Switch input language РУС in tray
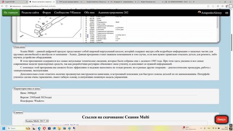 pos(209,128)
